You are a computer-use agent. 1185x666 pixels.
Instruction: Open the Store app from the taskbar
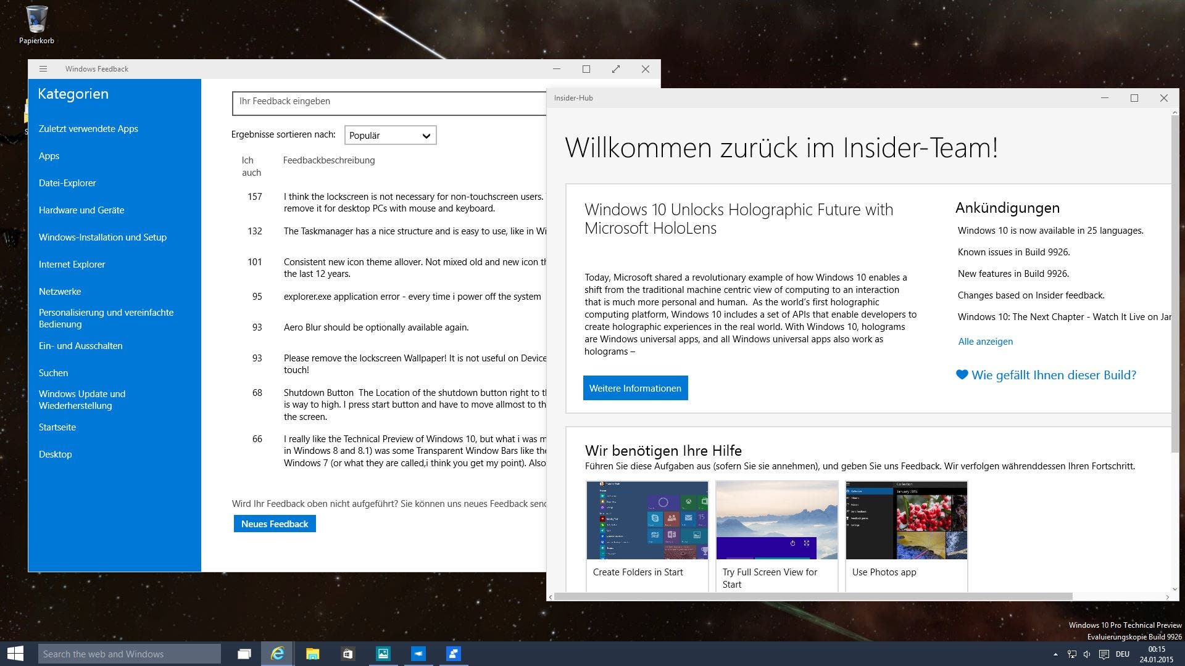pyautogui.click(x=347, y=654)
